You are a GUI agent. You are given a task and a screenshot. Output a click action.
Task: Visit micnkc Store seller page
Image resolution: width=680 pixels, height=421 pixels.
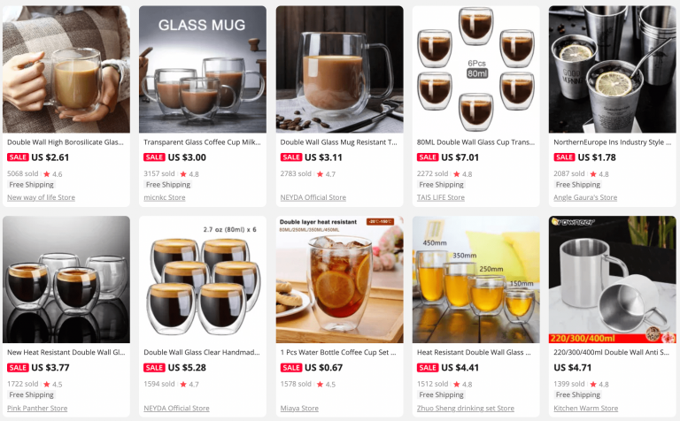pyautogui.click(x=165, y=197)
